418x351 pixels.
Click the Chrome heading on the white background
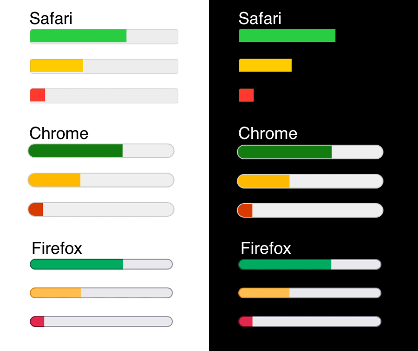coord(59,134)
